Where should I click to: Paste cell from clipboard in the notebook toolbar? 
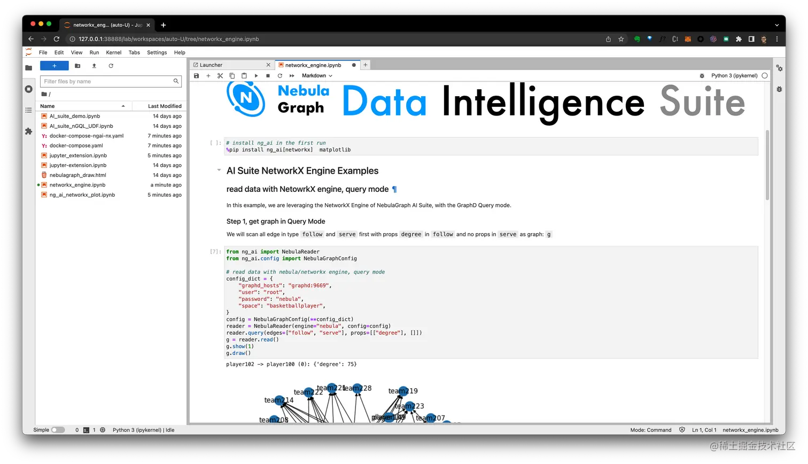click(x=244, y=76)
